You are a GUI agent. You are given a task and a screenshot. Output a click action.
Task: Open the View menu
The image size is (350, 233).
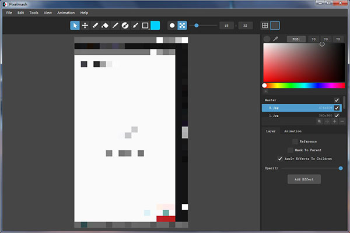[x=48, y=13]
